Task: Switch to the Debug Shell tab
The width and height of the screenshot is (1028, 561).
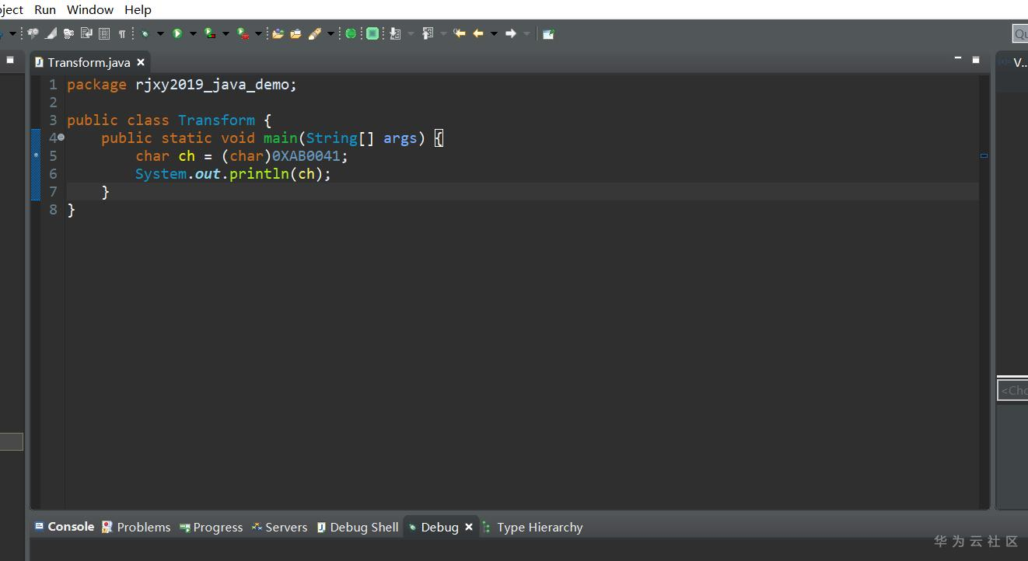Action: click(x=357, y=527)
